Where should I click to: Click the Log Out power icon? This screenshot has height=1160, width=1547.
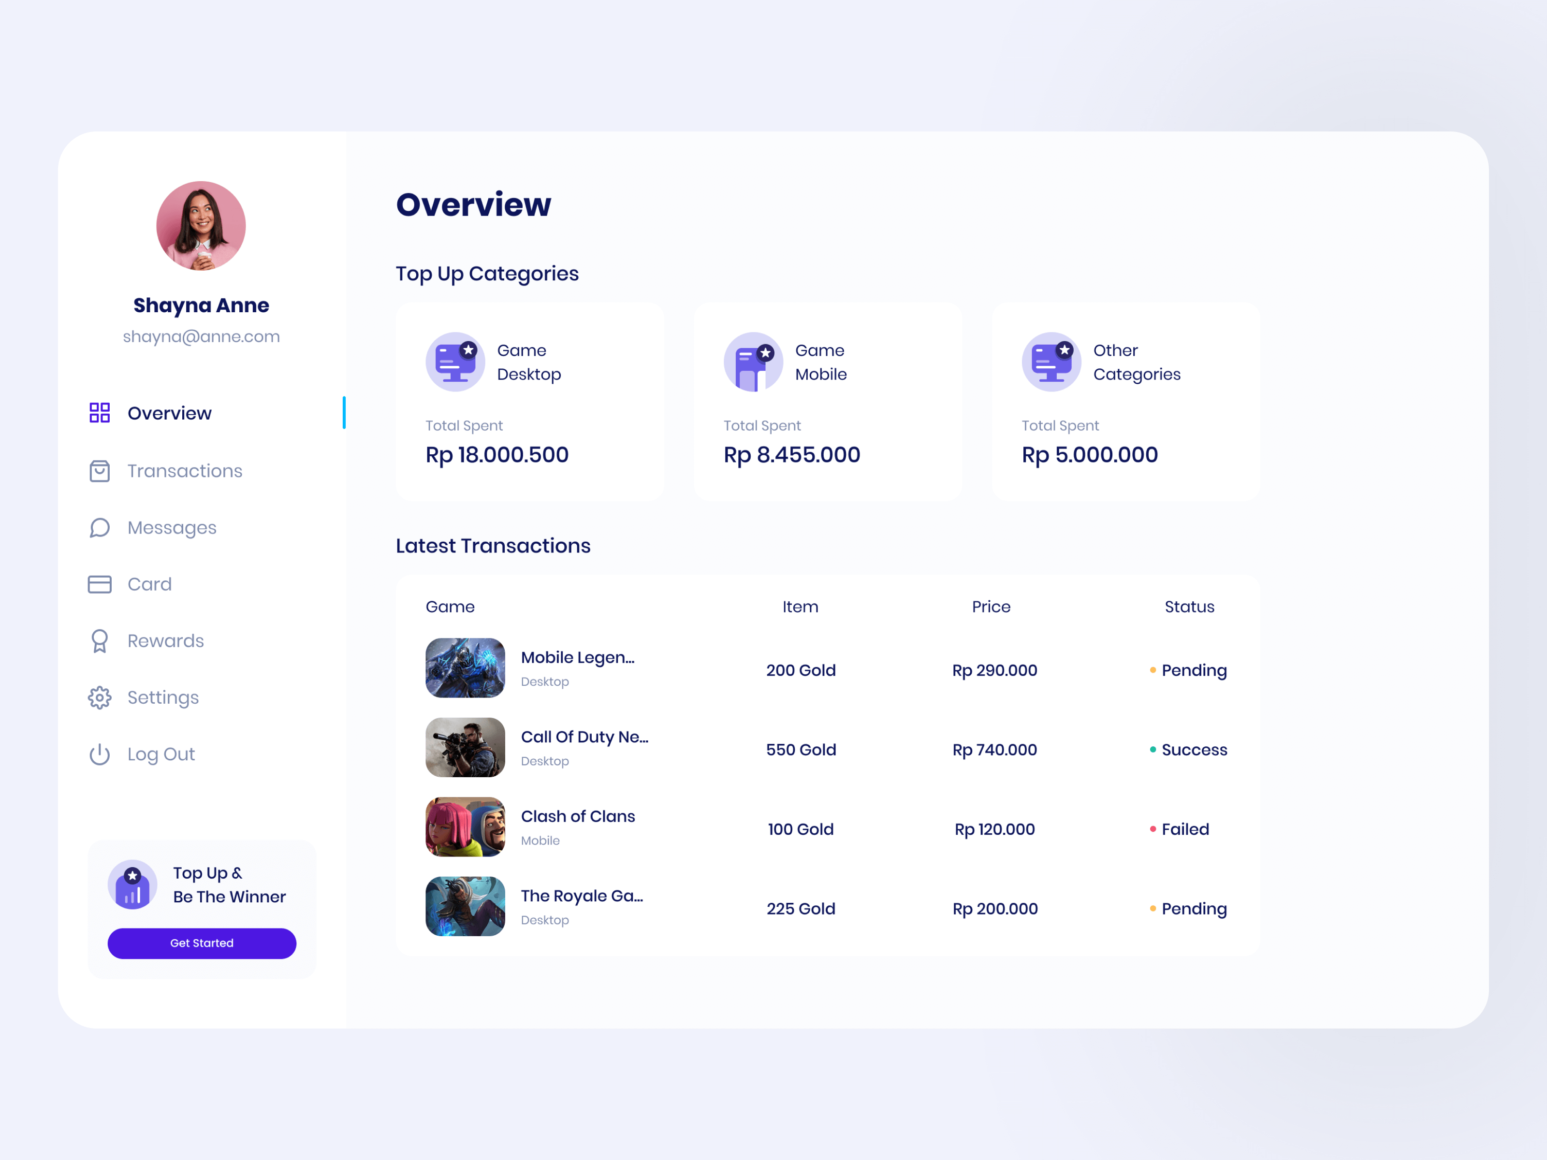99,754
